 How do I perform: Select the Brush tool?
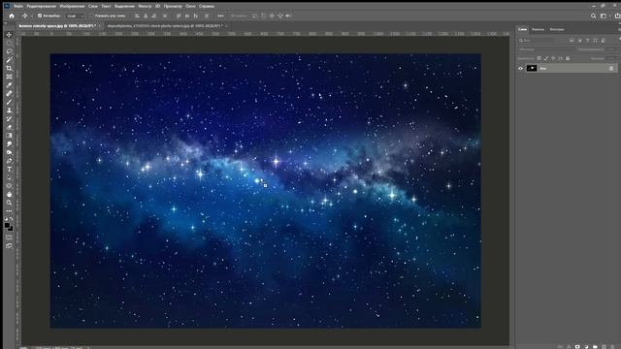tap(9, 102)
